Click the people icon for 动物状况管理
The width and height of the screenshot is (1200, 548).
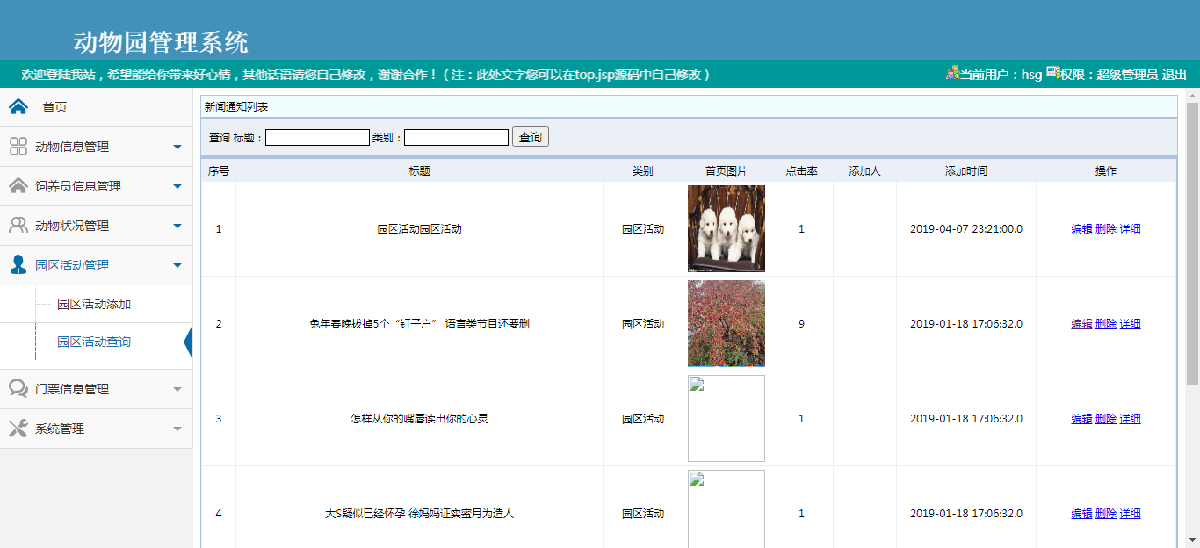click(x=18, y=226)
